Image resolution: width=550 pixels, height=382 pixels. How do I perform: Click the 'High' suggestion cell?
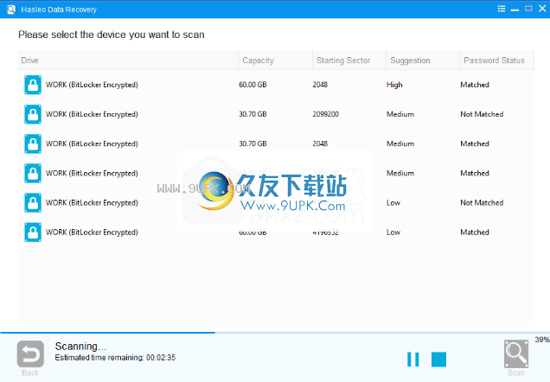coord(394,85)
